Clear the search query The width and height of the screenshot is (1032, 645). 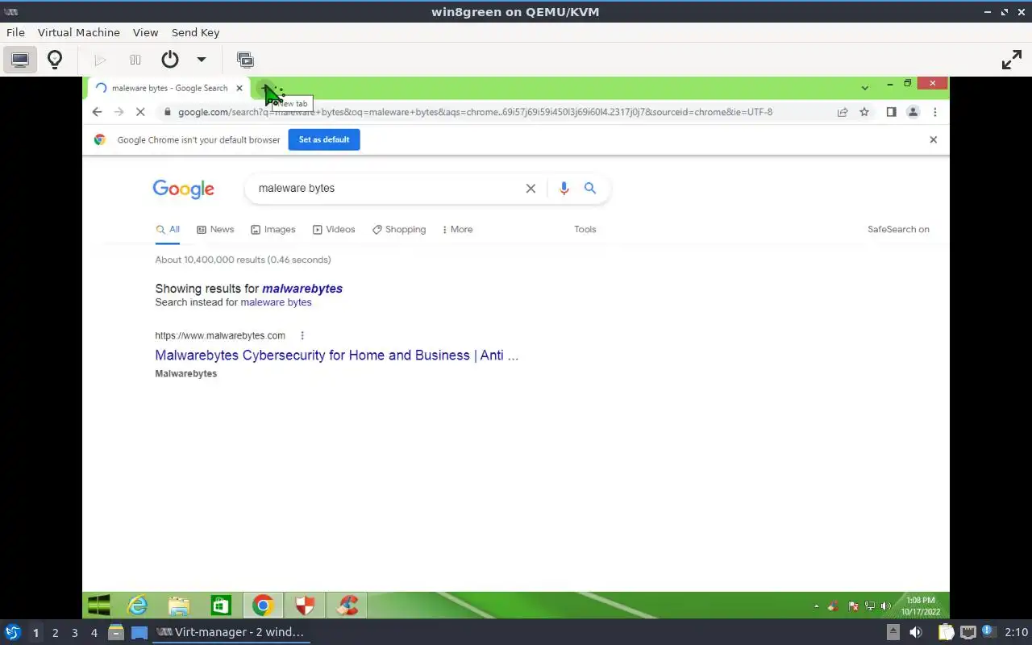531,188
